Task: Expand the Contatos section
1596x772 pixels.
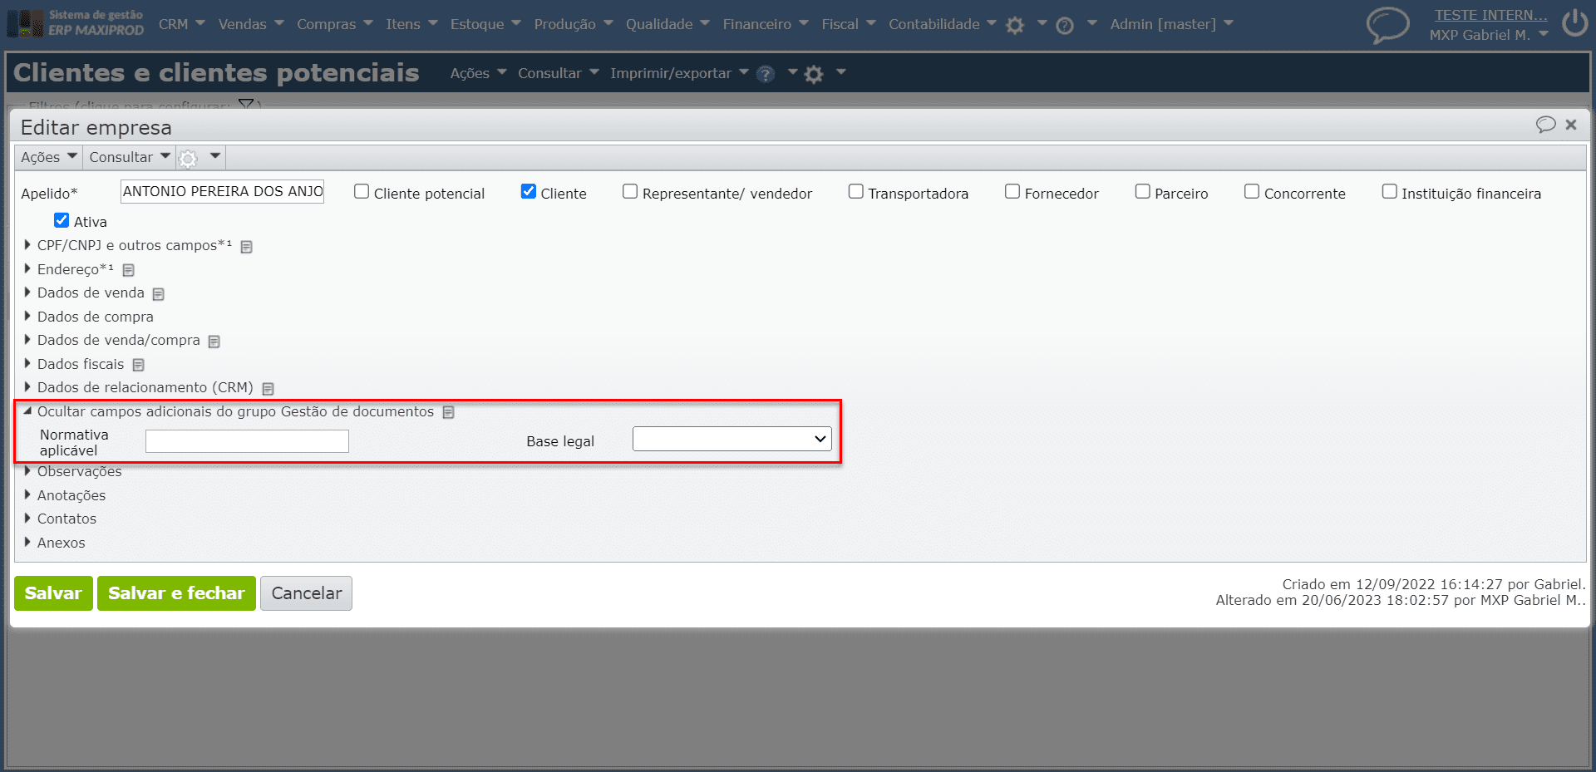Action: (x=60, y=519)
